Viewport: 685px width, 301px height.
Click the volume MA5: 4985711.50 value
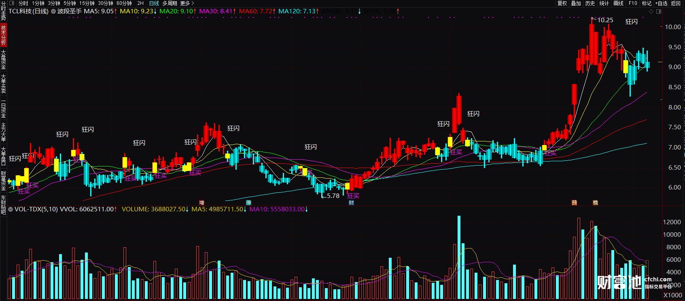(218, 209)
